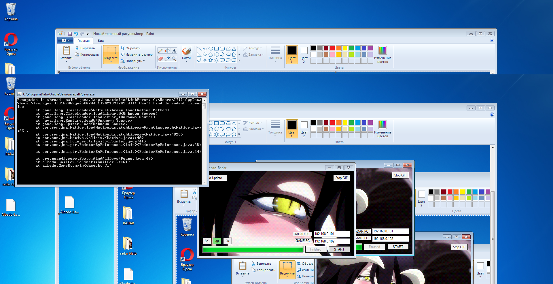Expand the Кисти brushes dropdown arrow
Viewport: 553px width, 284px height.
tap(186, 61)
